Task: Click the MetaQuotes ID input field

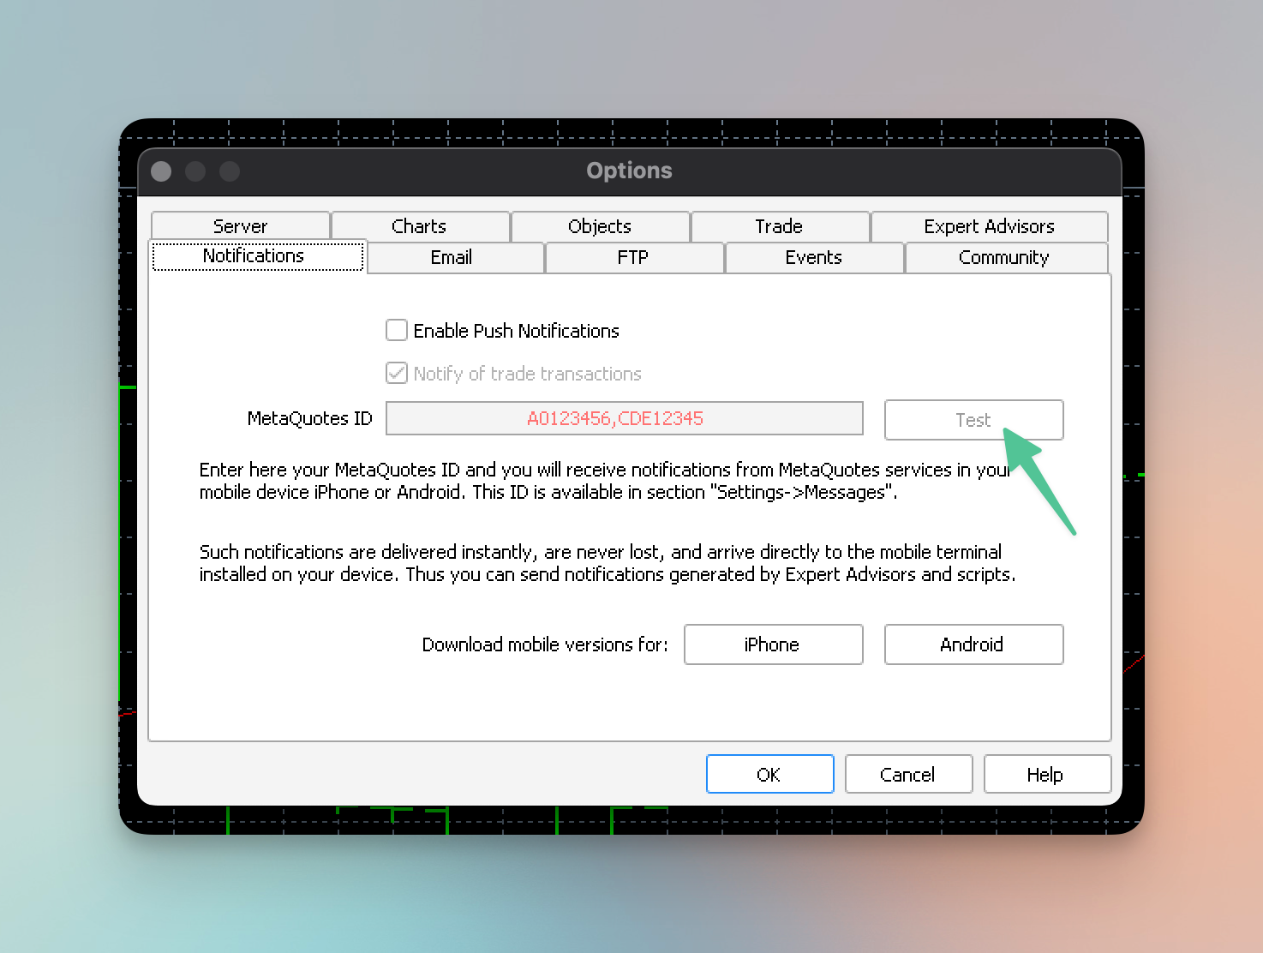Action: click(x=624, y=418)
